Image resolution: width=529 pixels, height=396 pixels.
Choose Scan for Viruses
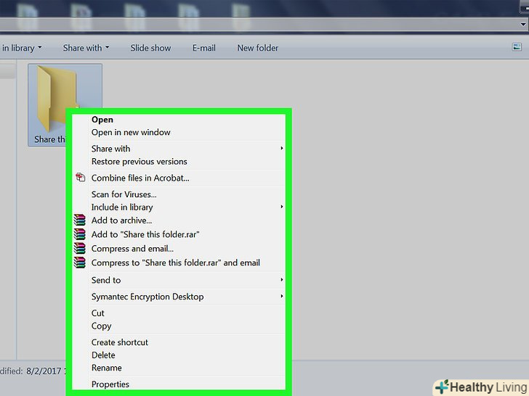(179, 194)
